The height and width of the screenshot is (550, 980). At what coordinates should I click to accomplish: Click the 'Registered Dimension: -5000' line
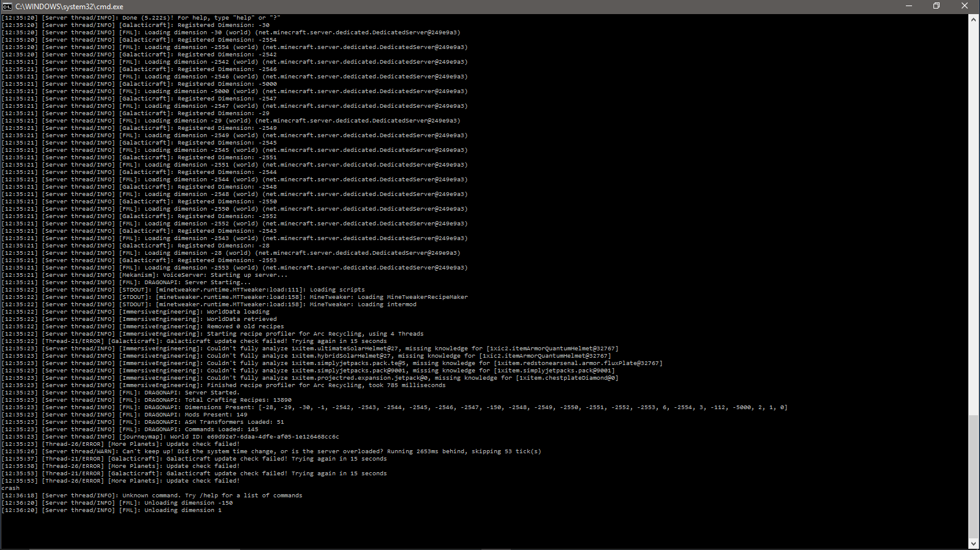click(139, 84)
